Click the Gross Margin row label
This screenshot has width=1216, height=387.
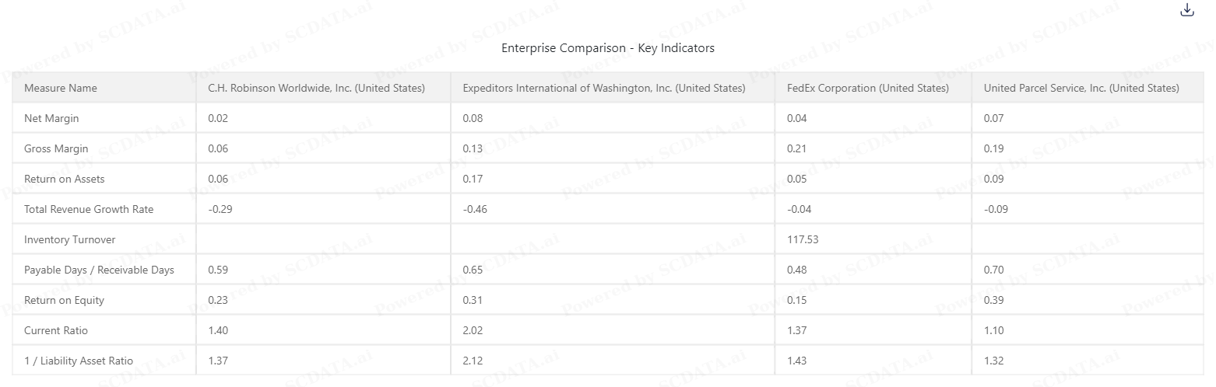click(56, 148)
